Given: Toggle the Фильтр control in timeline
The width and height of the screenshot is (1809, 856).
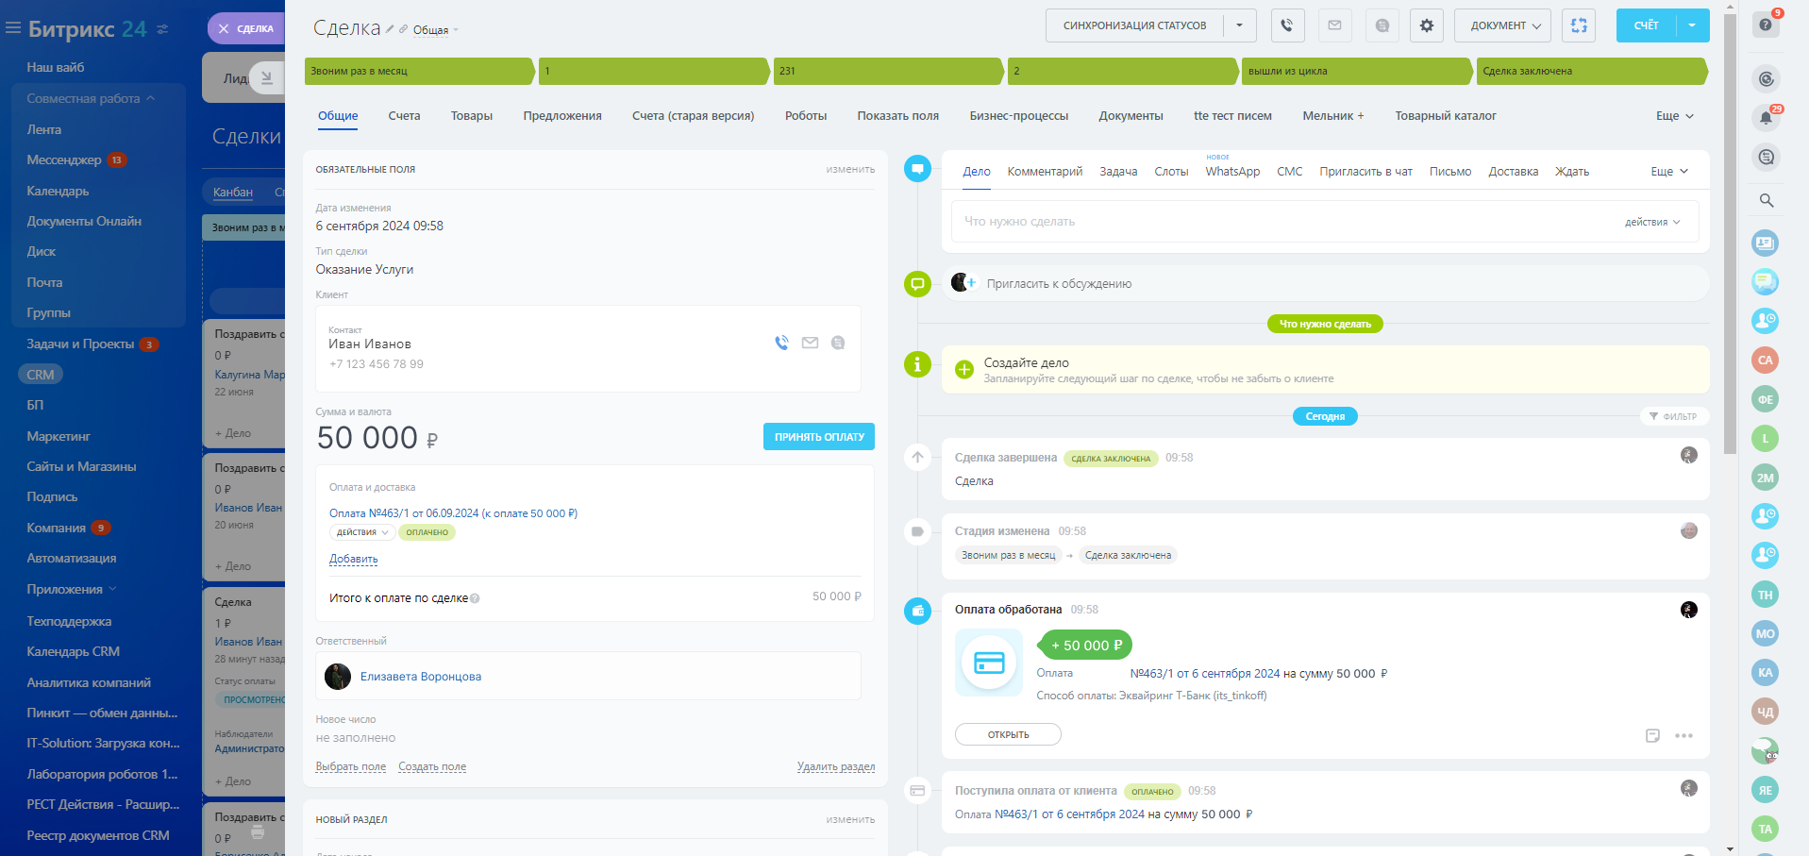Looking at the screenshot, I should pos(1673,416).
